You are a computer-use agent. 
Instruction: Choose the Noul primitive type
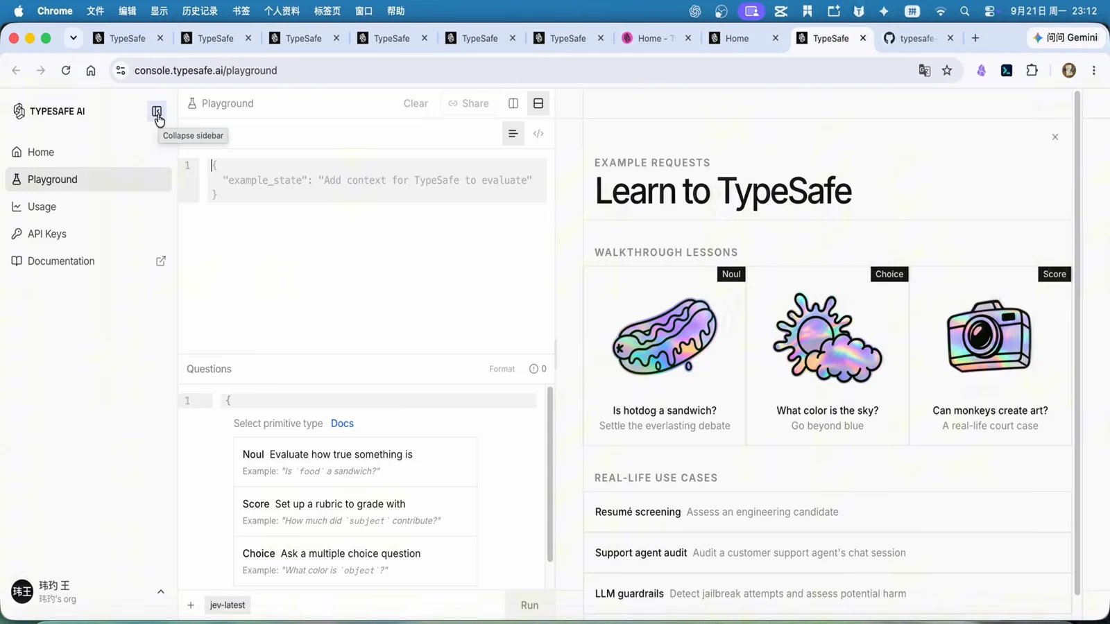pos(355,462)
